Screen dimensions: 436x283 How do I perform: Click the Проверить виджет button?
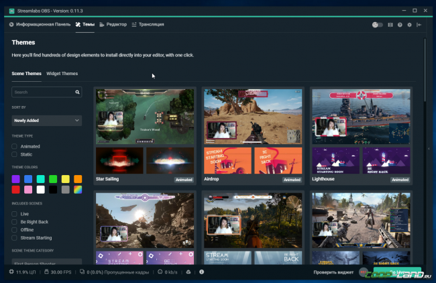333,272
